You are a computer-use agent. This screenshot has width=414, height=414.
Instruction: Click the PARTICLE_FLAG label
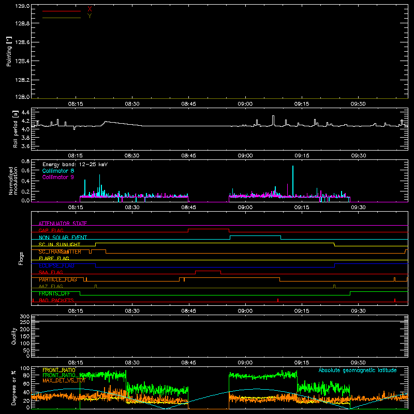[x=58, y=279]
